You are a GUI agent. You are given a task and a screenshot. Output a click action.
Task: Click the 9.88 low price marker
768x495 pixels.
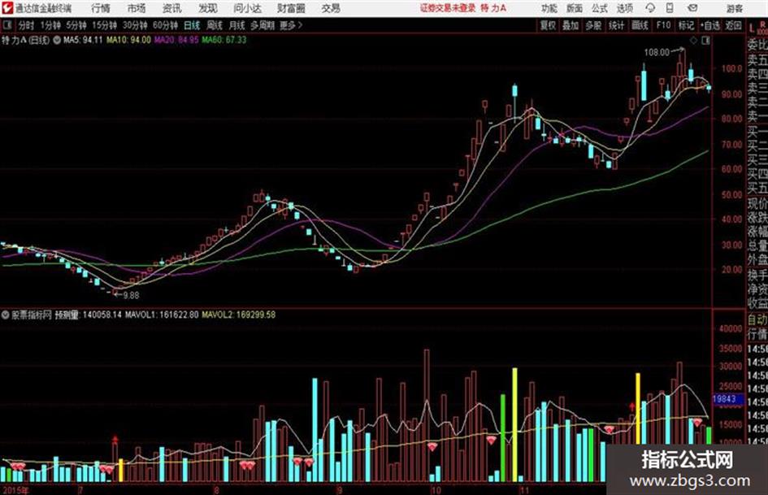[x=131, y=296]
